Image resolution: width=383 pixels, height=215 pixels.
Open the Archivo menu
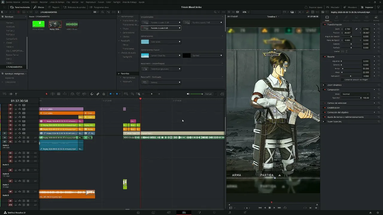click(x=26, y=2)
